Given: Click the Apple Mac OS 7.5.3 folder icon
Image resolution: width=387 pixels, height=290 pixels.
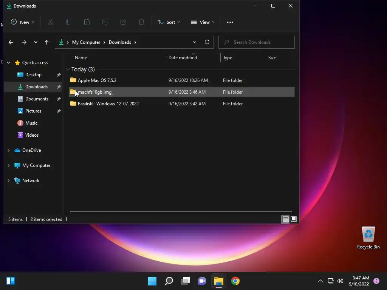Looking at the screenshot, I should coord(73,80).
